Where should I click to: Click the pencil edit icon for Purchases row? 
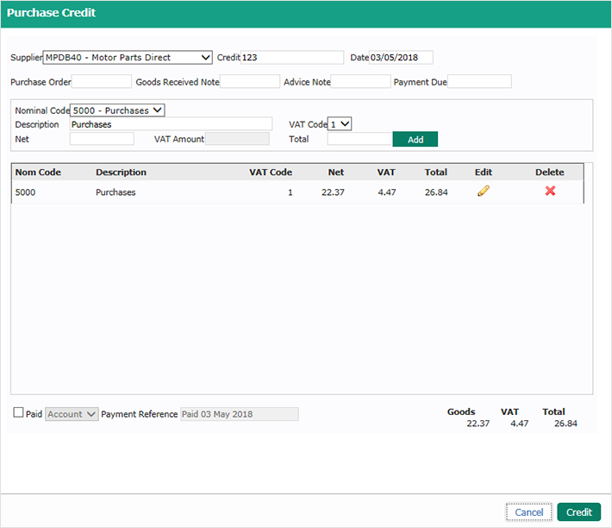[x=483, y=192]
